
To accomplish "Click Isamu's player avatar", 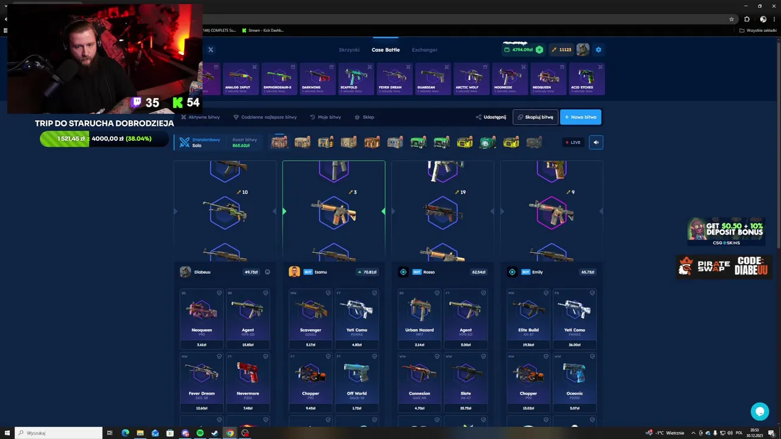I will (x=294, y=272).
